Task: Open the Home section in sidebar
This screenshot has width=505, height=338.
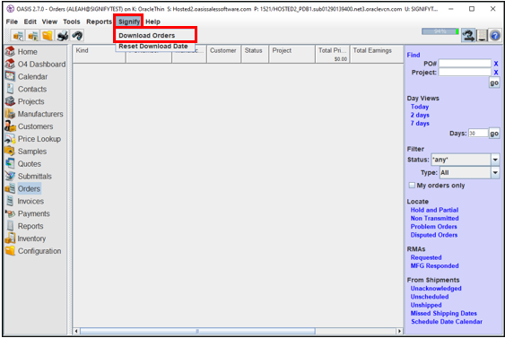Action: click(x=22, y=51)
